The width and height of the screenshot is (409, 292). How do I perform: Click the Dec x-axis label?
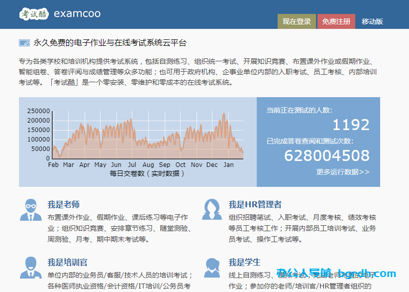[212, 165]
